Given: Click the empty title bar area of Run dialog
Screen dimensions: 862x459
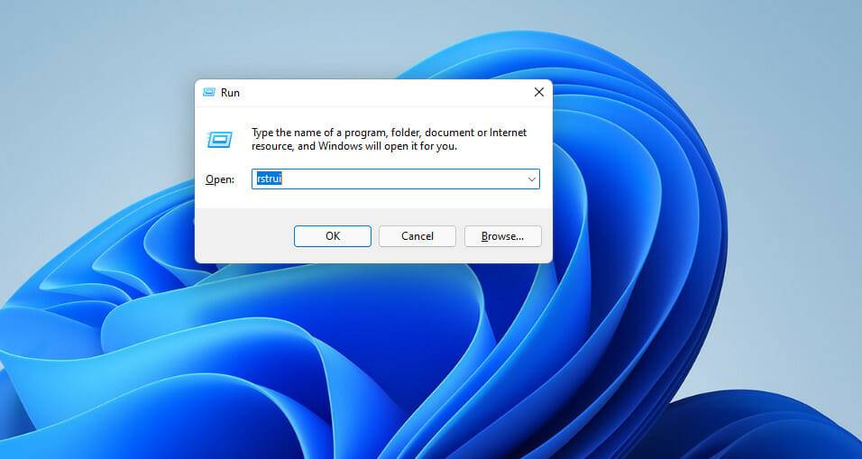Looking at the screenshot, I should tap(385, 92).
